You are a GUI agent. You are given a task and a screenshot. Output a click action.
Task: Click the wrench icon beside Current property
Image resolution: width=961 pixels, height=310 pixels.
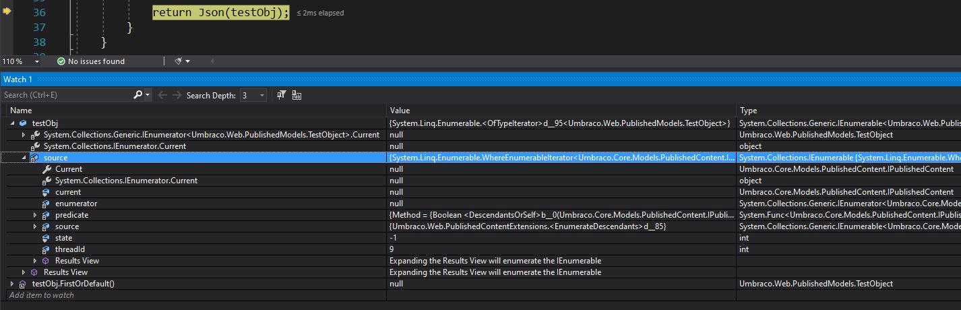point(46,169)
